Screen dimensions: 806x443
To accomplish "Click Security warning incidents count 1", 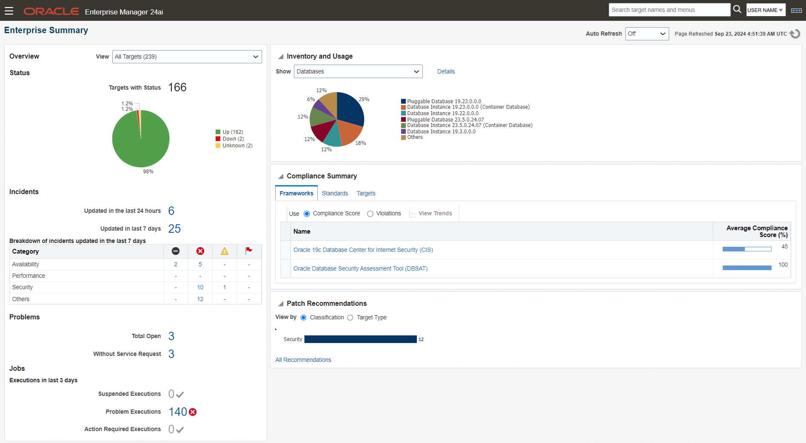I will [x=225, y=287].
